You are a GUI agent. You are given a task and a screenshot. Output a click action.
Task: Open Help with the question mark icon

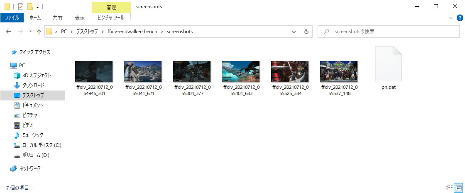click(x=460, y=18)
